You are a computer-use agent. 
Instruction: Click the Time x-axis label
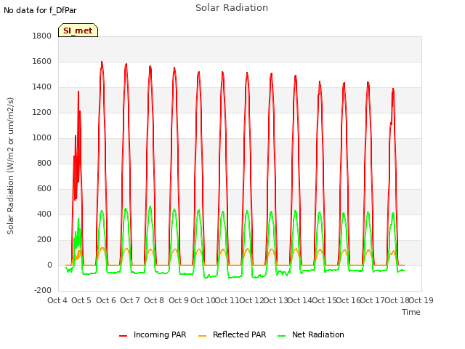[411, 312]
